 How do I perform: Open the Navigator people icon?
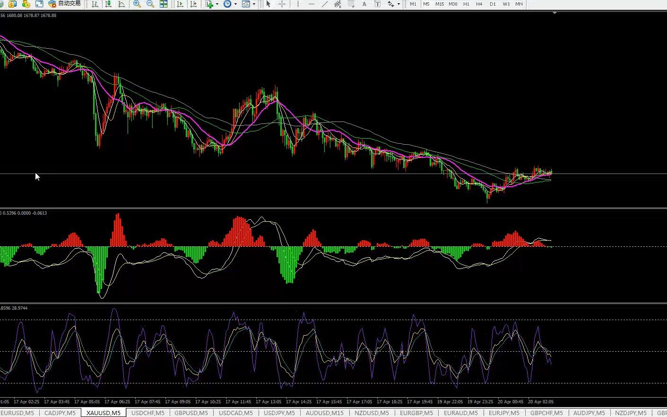(x=26, y=4)
